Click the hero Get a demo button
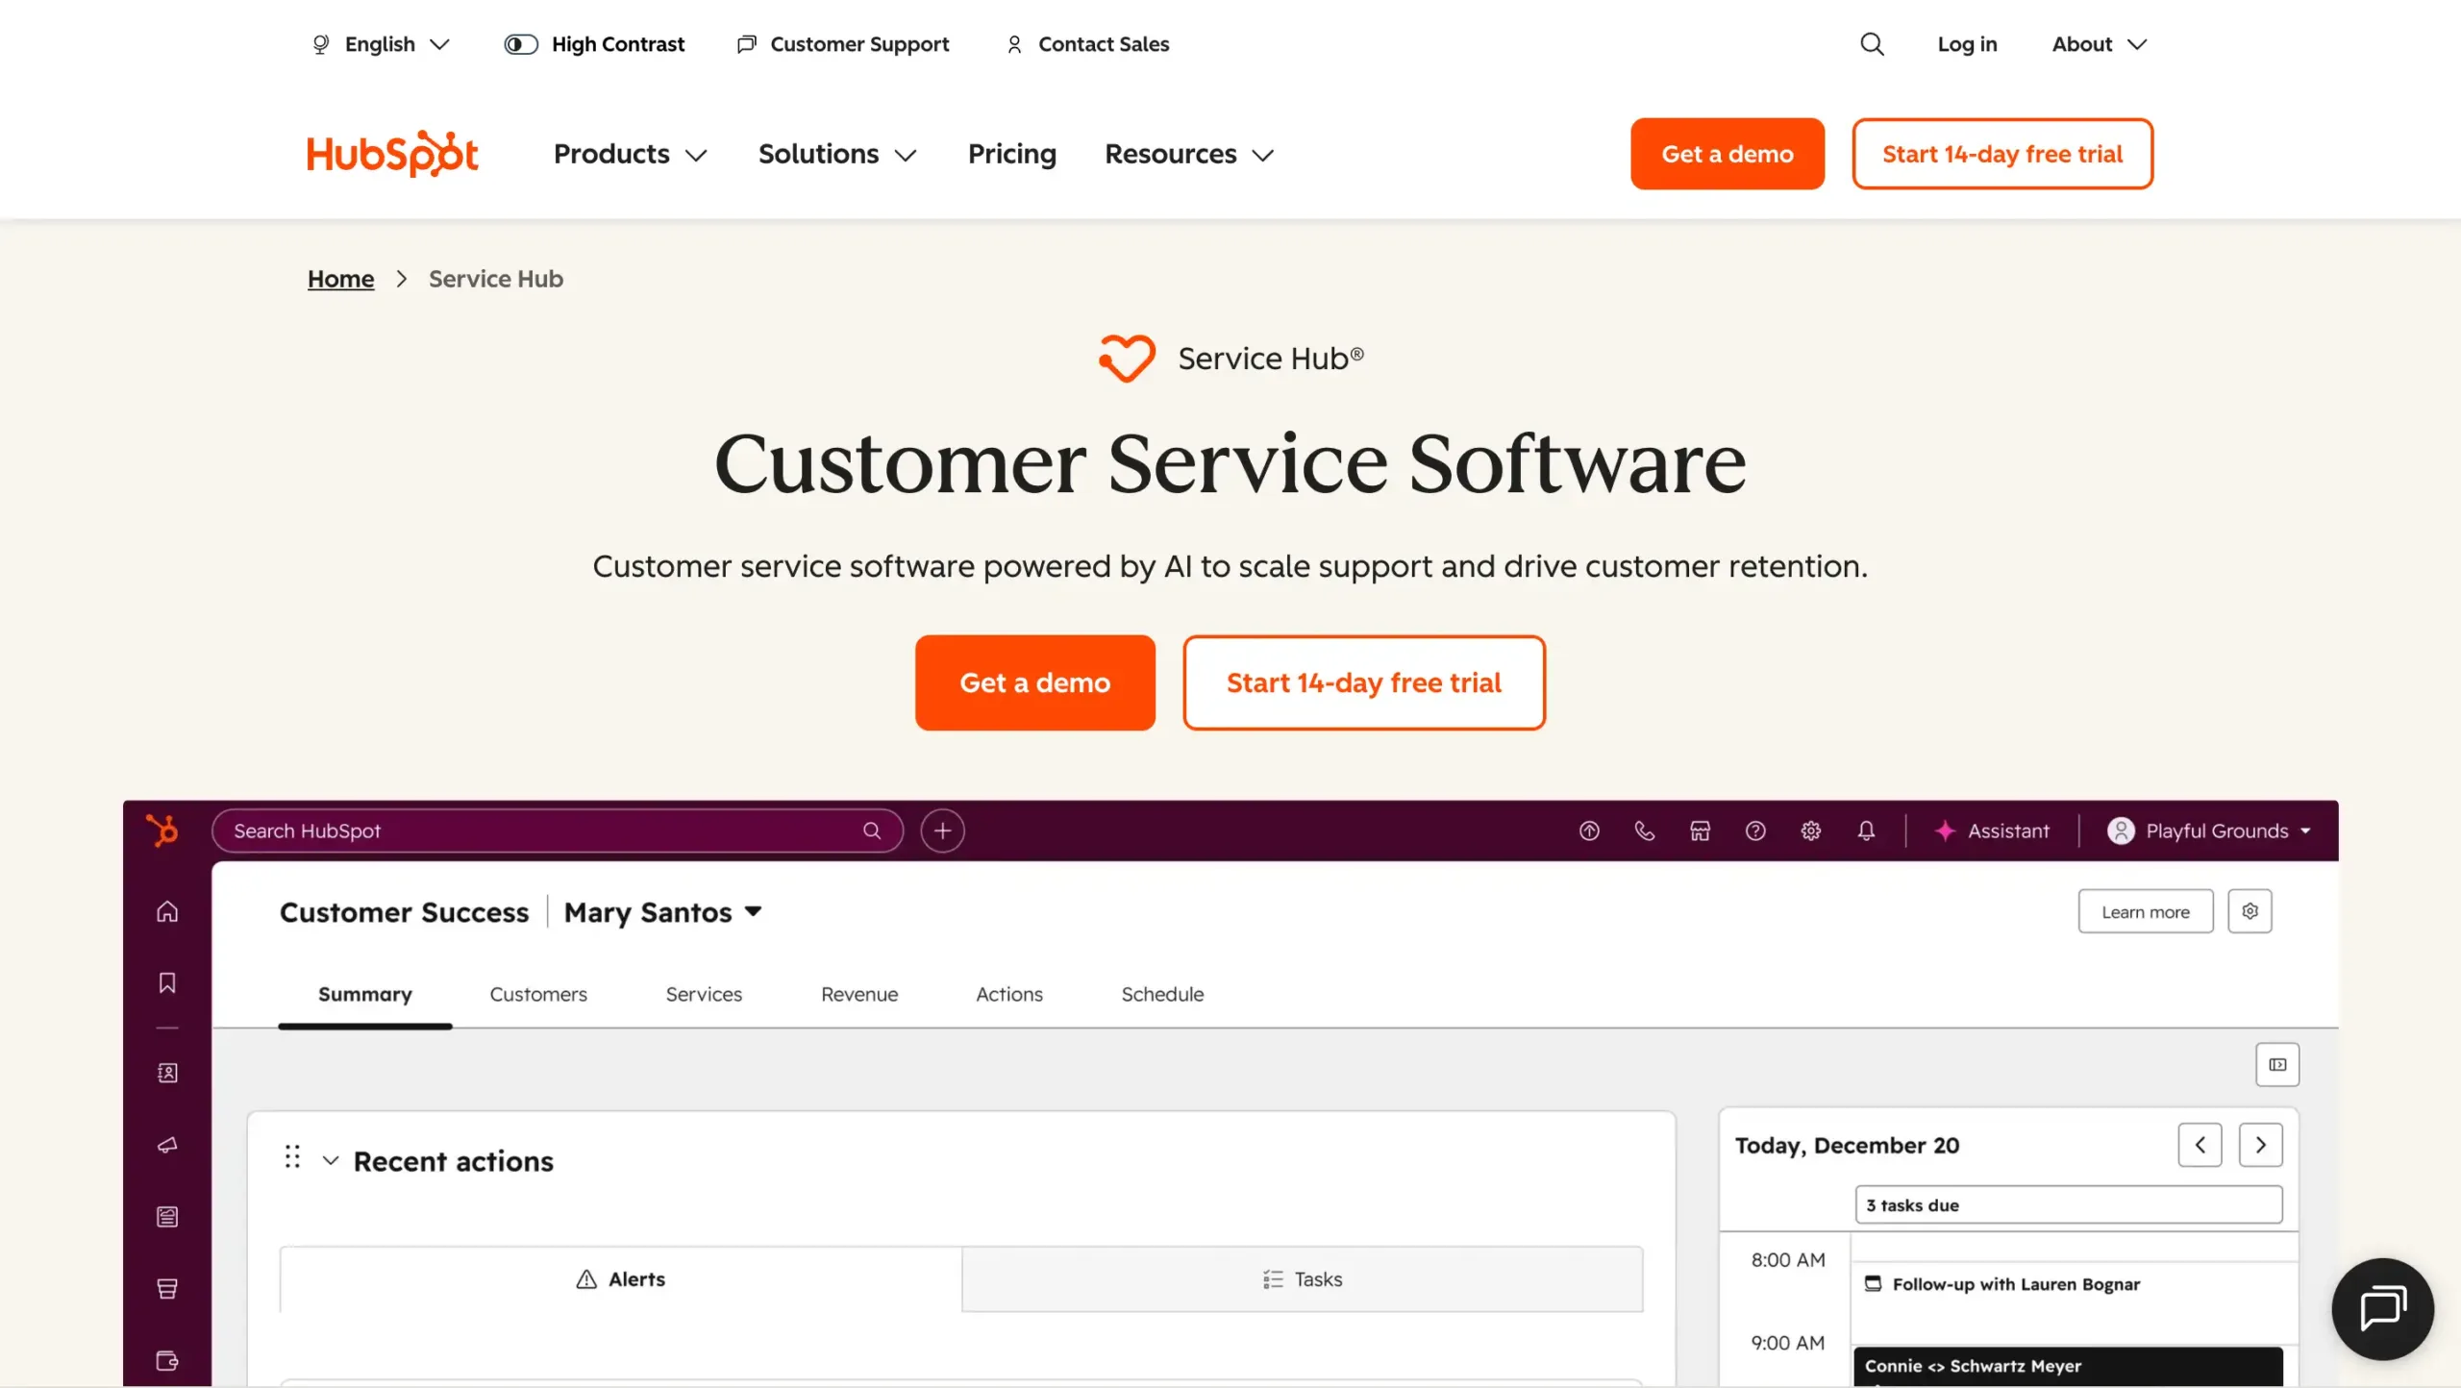This screenshot has width=2461, height=1388. click(1034, 682)
